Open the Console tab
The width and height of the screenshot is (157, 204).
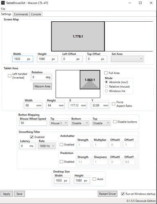(36, 14)
